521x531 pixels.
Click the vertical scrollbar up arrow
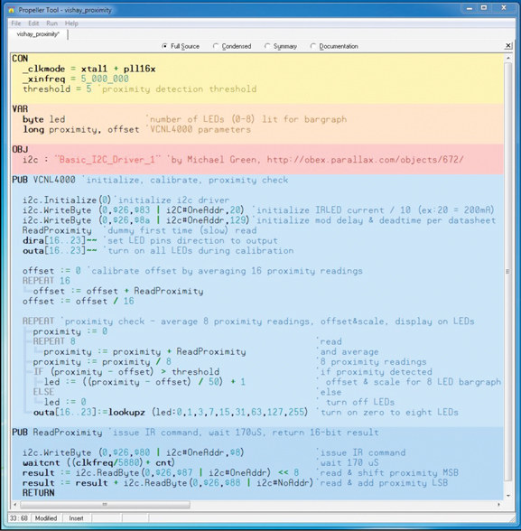click(x=507, y=58)
